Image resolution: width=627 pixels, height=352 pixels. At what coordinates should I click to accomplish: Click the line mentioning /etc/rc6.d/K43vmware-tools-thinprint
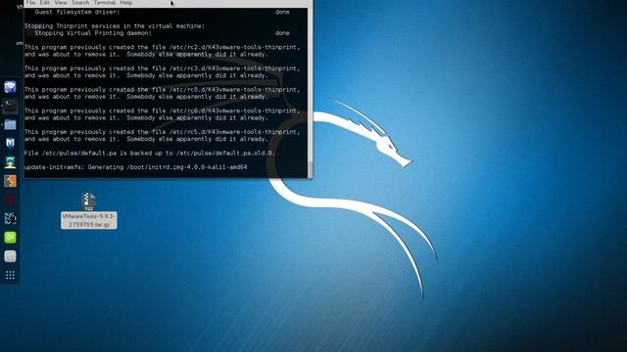click(162, 110)
